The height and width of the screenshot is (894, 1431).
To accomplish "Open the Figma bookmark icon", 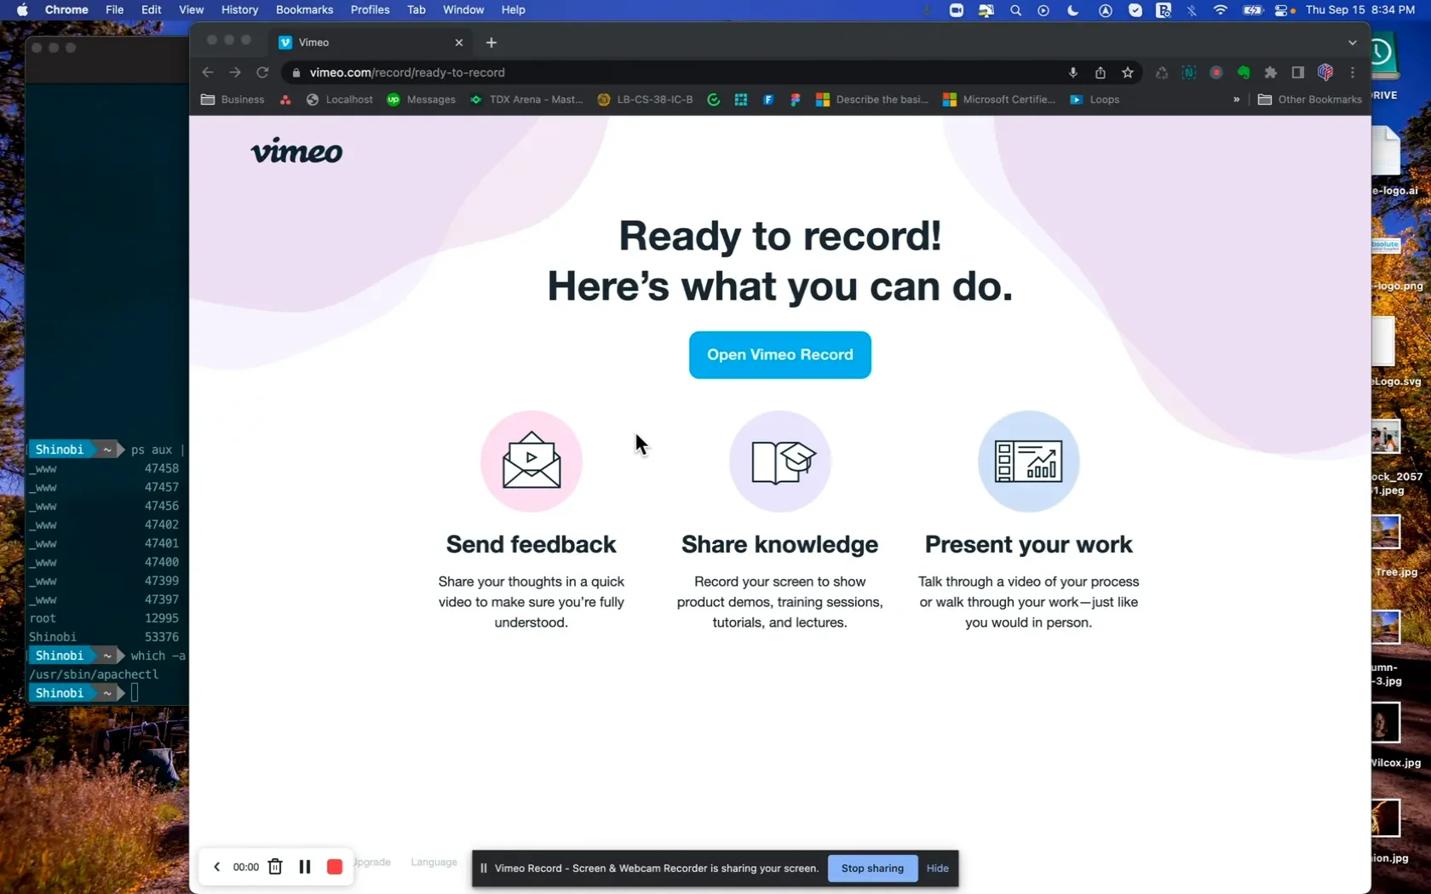I will coord(796,100).
